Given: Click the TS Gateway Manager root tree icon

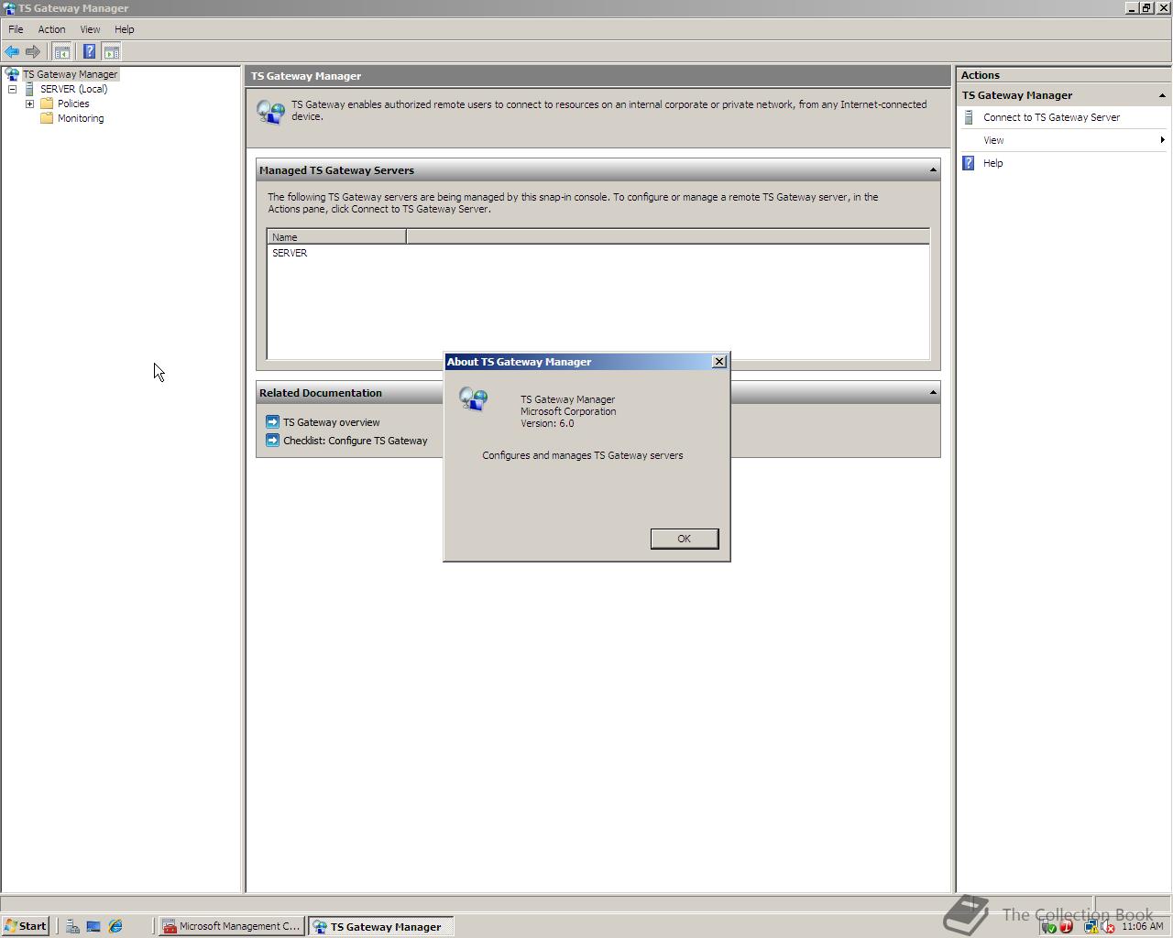Looking at the screenshot, I should click(x=12, y=74).
